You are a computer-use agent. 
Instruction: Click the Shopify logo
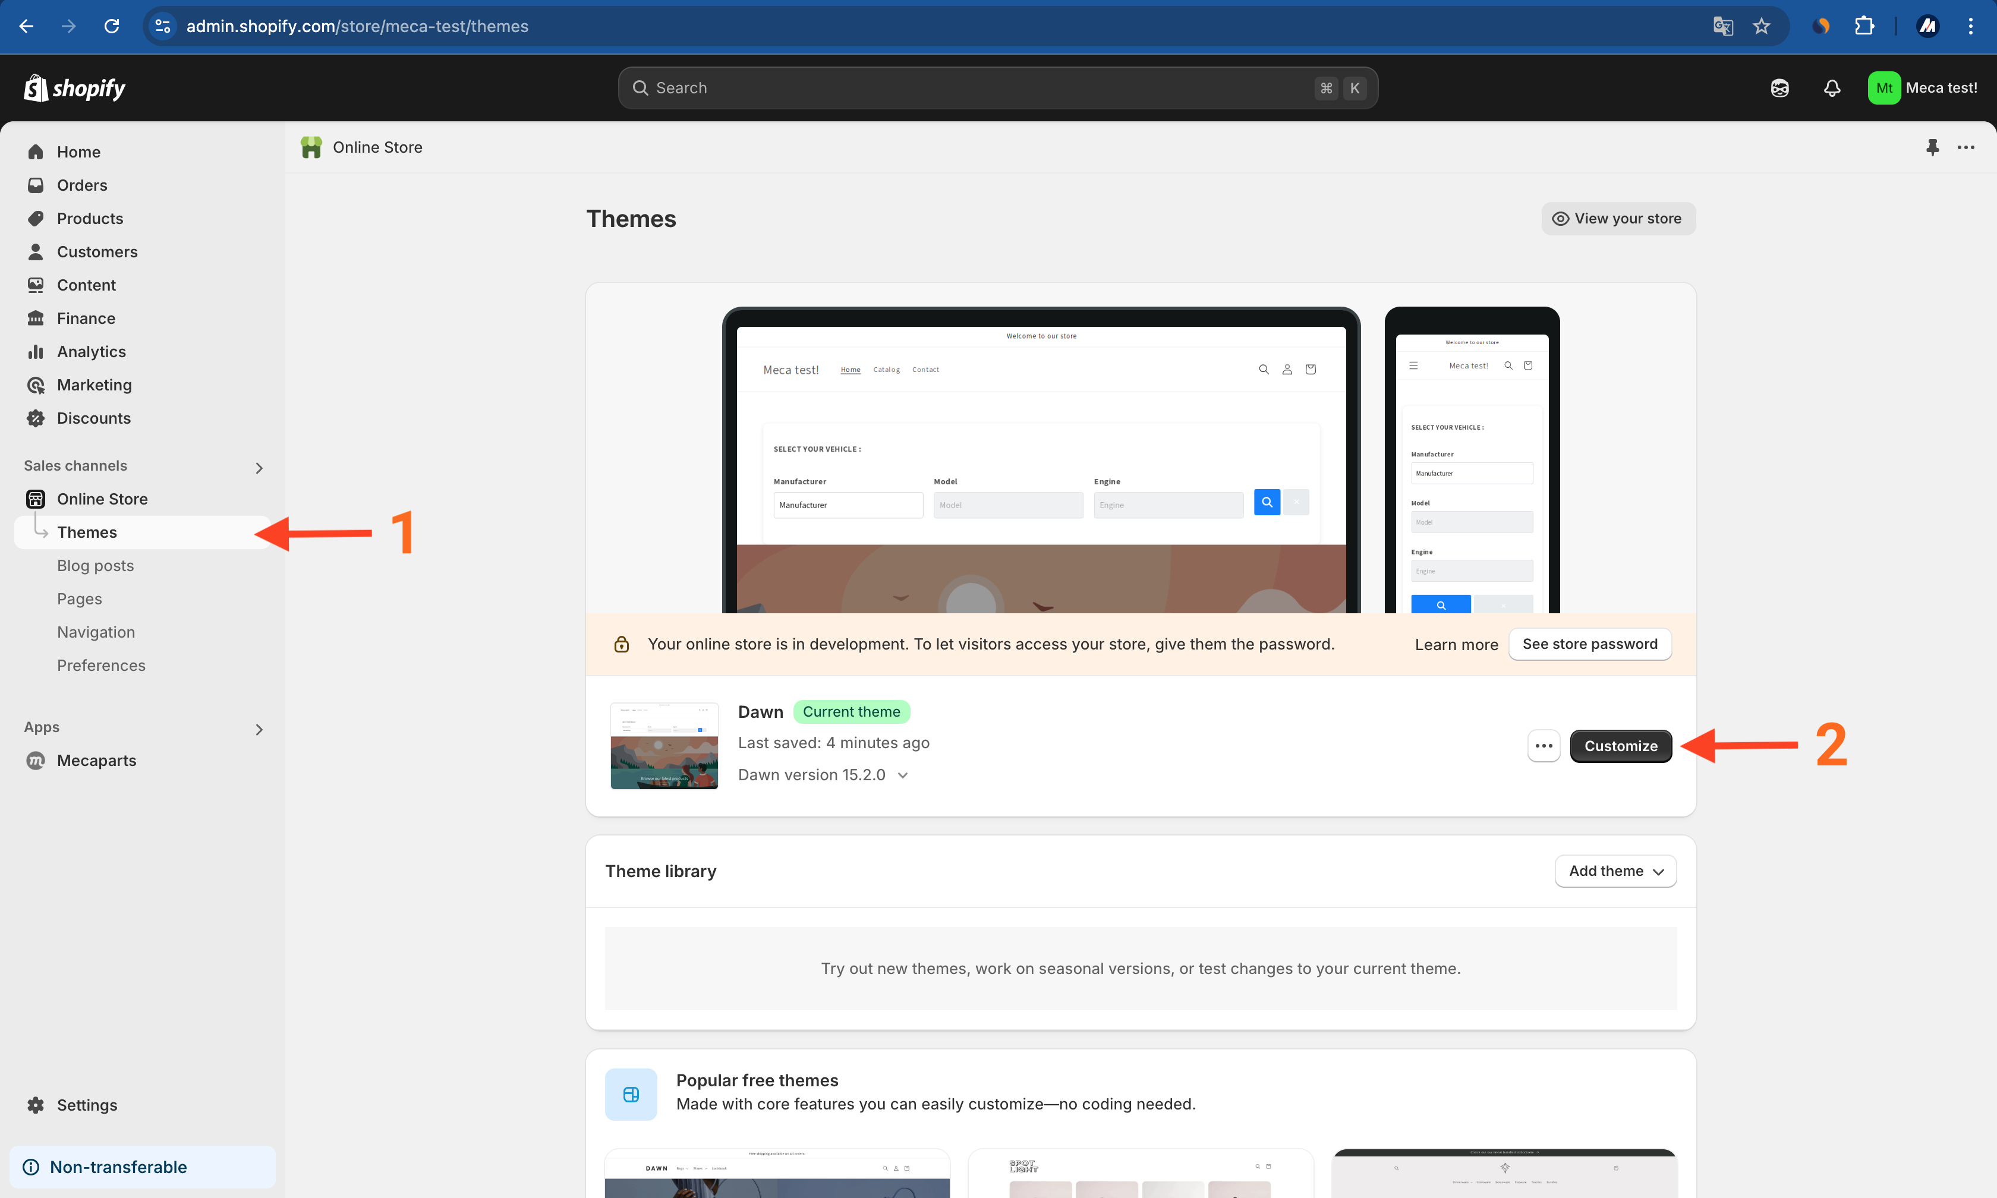click(x=74, y=88)
